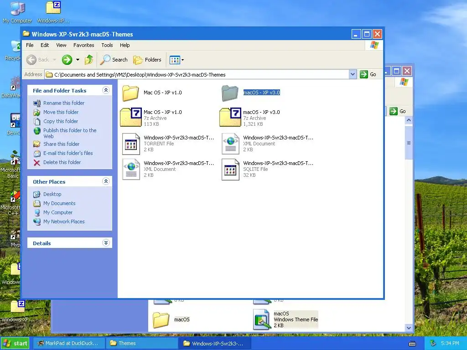467x350 pixels.
Task: Click the 5:34 PM clock
Action: click(450, 344)
